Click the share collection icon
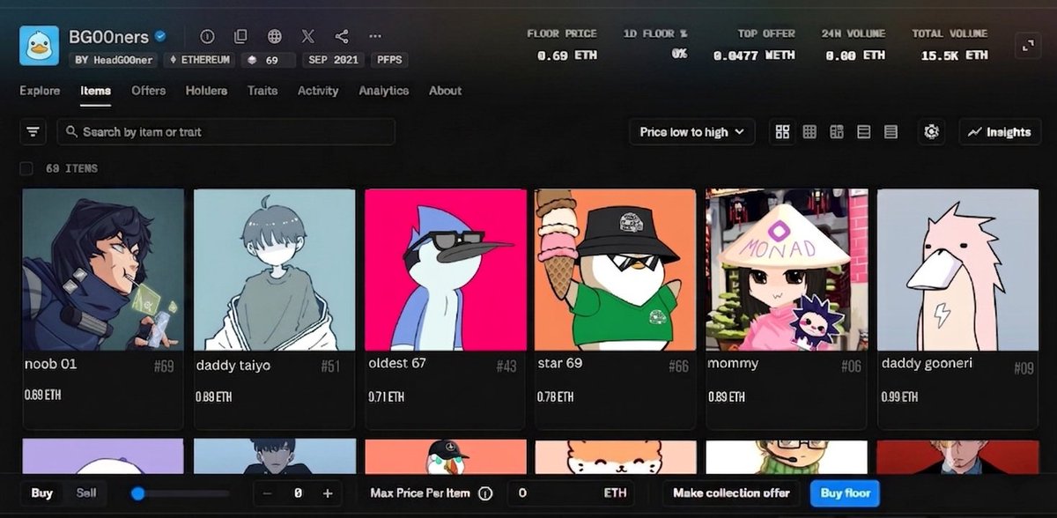The height and width of the screenshot is (518, 1057). point(342,37)
